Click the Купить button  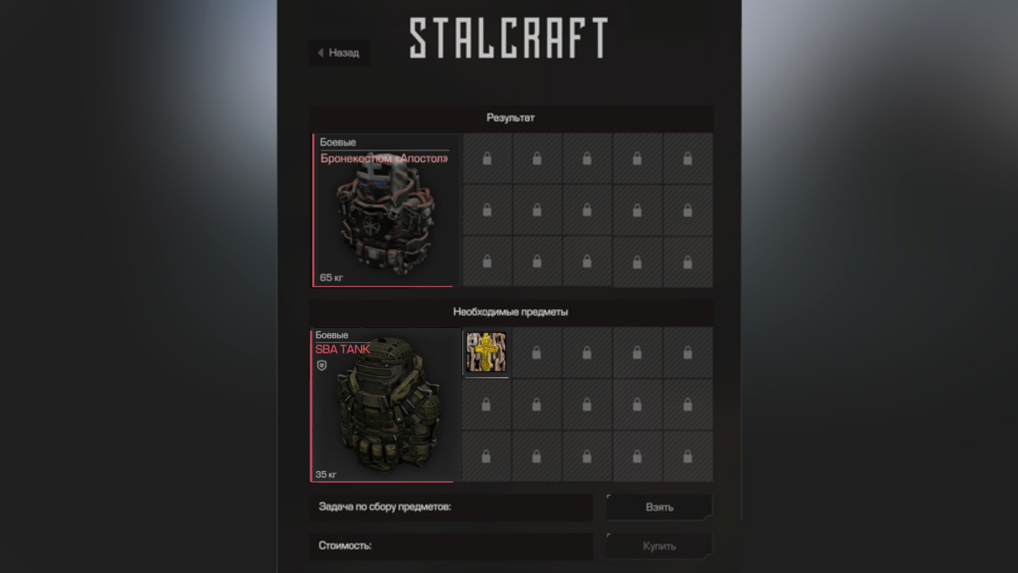point(659,546)
